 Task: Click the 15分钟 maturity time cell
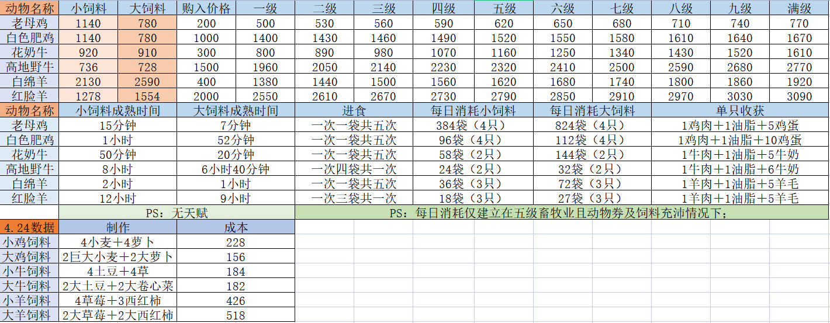tap(118, 125)
